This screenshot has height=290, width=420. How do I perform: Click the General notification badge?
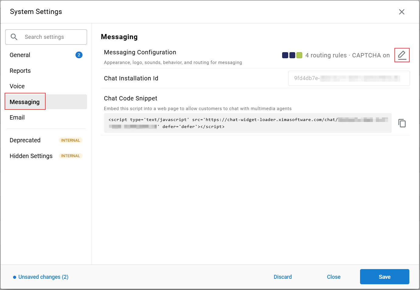79,55
